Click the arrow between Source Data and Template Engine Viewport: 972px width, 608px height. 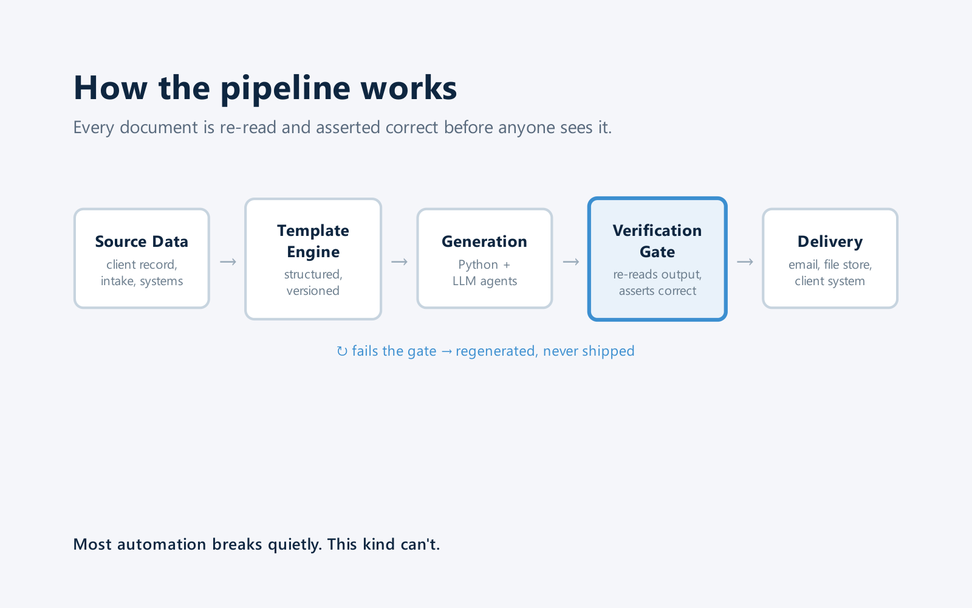pos(228,262)
